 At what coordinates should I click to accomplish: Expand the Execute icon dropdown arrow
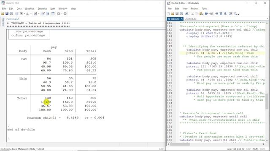pyautogui.click(x=238, y=15)
